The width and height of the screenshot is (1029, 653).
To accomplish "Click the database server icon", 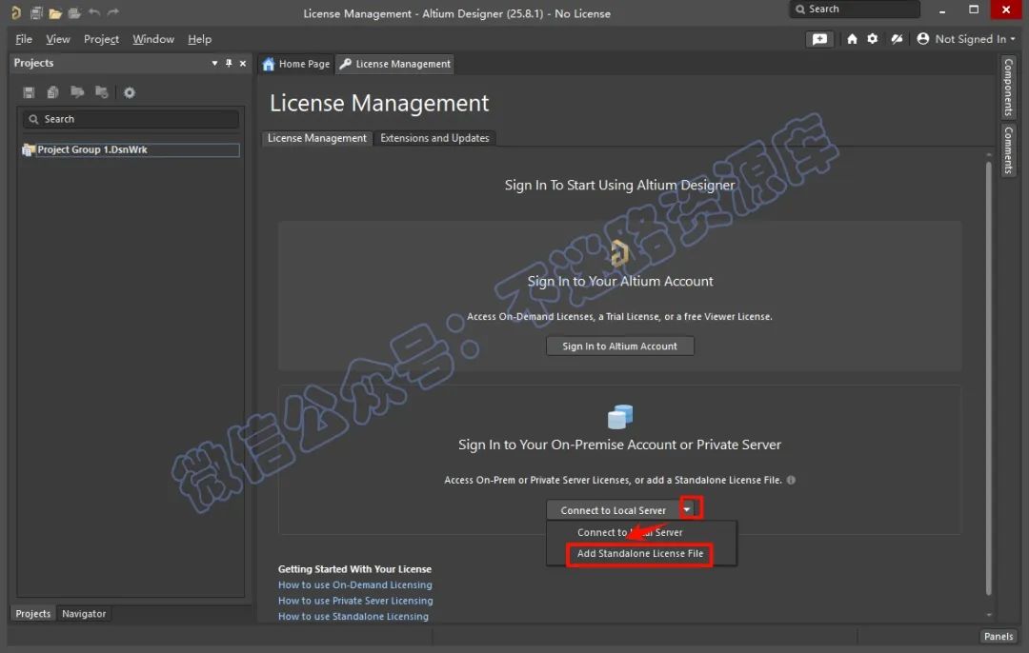I will 620,416.
